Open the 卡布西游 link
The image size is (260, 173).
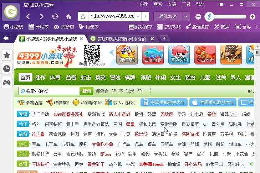pos(30,103)
